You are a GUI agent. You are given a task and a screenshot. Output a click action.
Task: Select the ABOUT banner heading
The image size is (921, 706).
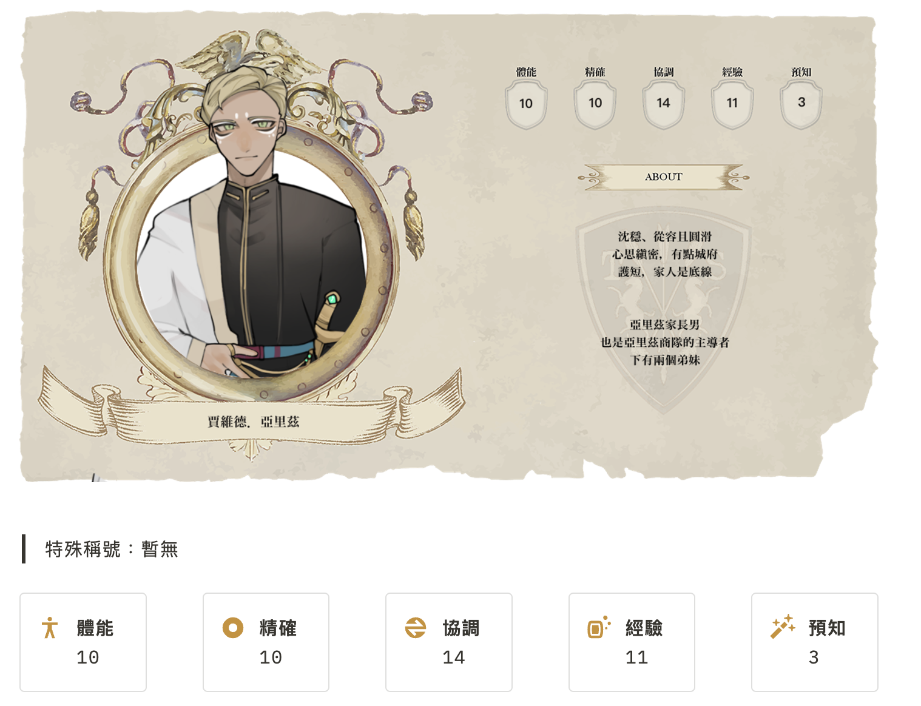coord(664,177)
